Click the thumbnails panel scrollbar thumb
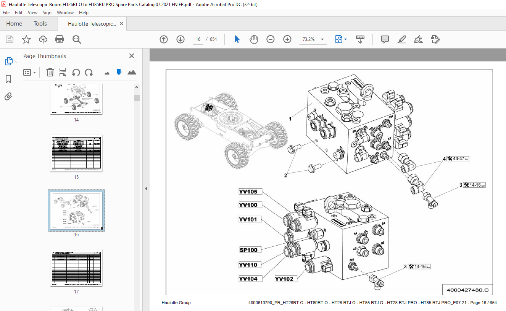 [137, 98]
